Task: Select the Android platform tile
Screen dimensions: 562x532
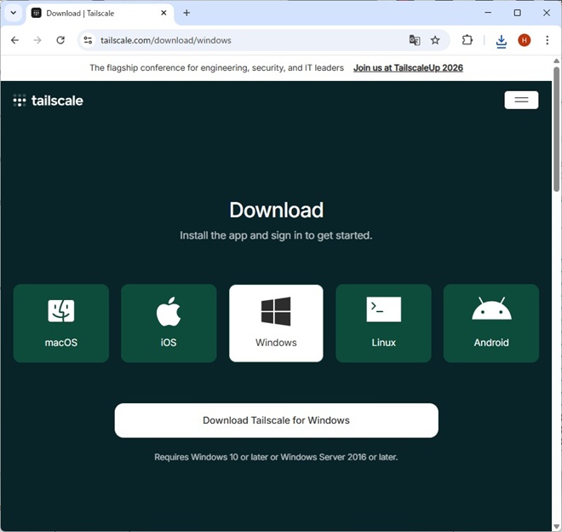Action: tap(491, 323)
